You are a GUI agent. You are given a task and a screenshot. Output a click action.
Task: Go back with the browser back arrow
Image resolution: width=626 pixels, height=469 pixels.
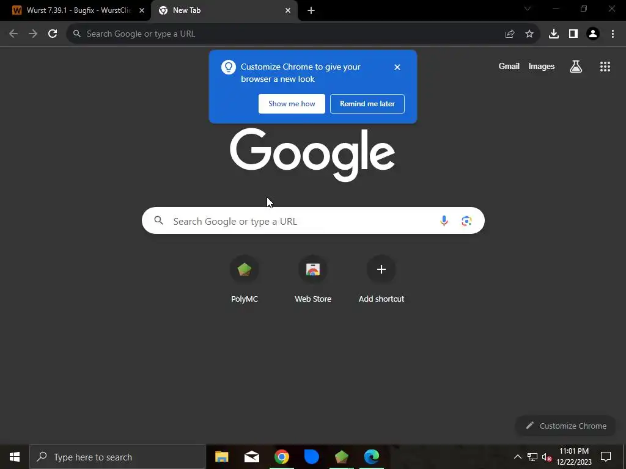[13, 34]
